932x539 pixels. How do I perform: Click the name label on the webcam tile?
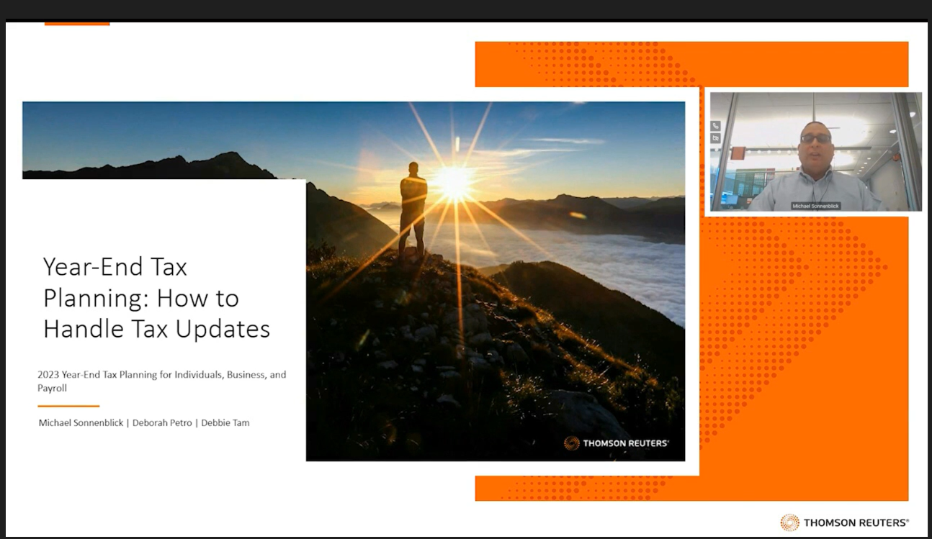click(815, 206)
